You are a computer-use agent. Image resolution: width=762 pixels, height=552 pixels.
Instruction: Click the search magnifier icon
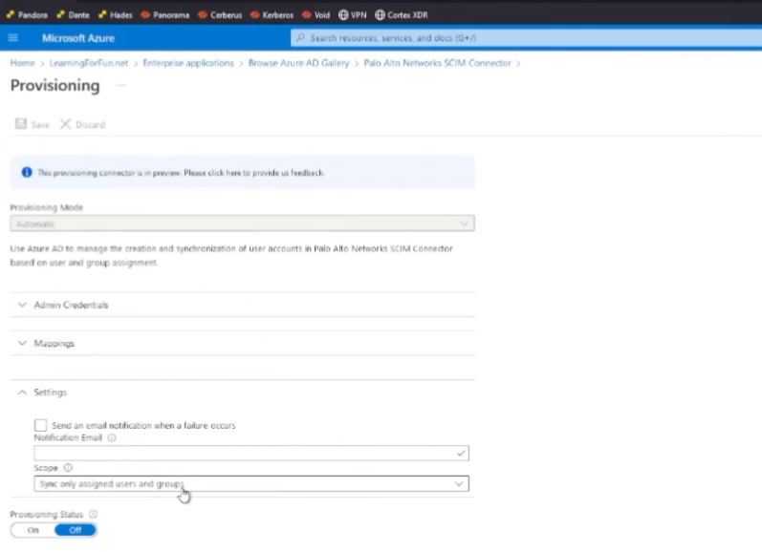(300, 38)
